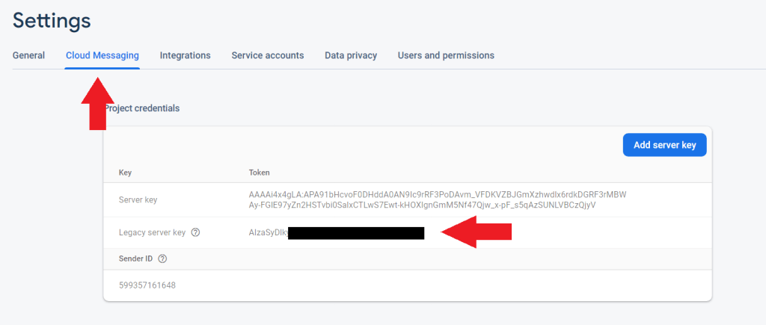Screen dimensions: 766x325
Task: Click the blacked-out part of the legacy key
Action: tap(355, 233)
